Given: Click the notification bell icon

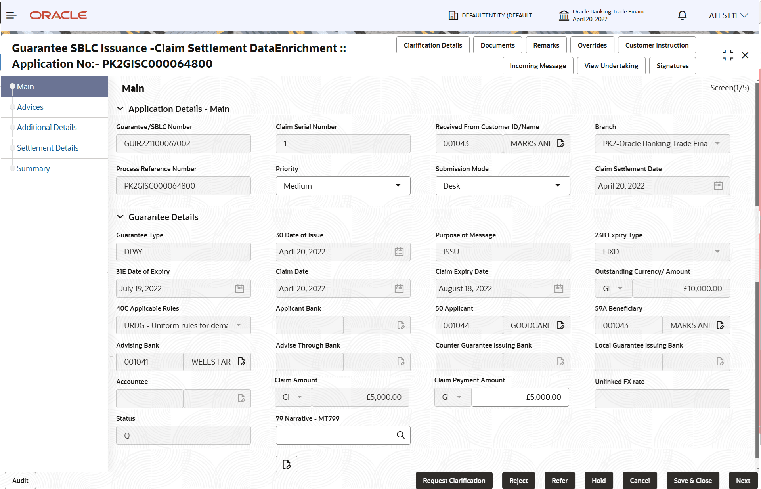Looking at the screenshot, I should tap(682, 15).
